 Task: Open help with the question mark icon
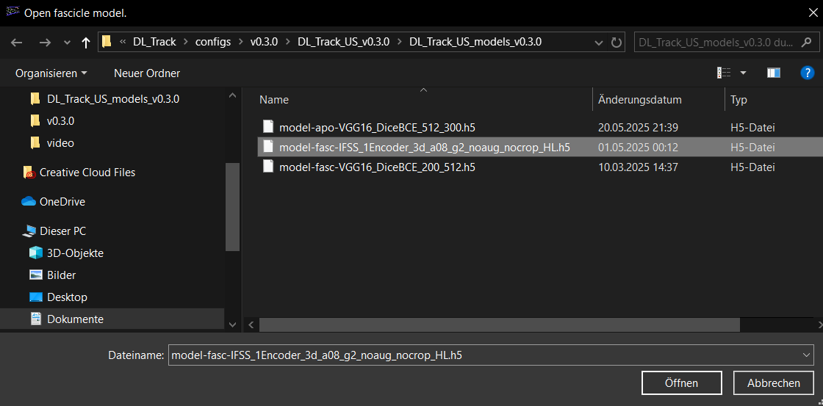(x=807, y=73)
